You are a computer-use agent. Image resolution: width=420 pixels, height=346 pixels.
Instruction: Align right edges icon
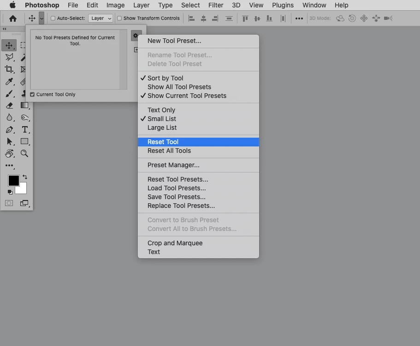[215, 18]
